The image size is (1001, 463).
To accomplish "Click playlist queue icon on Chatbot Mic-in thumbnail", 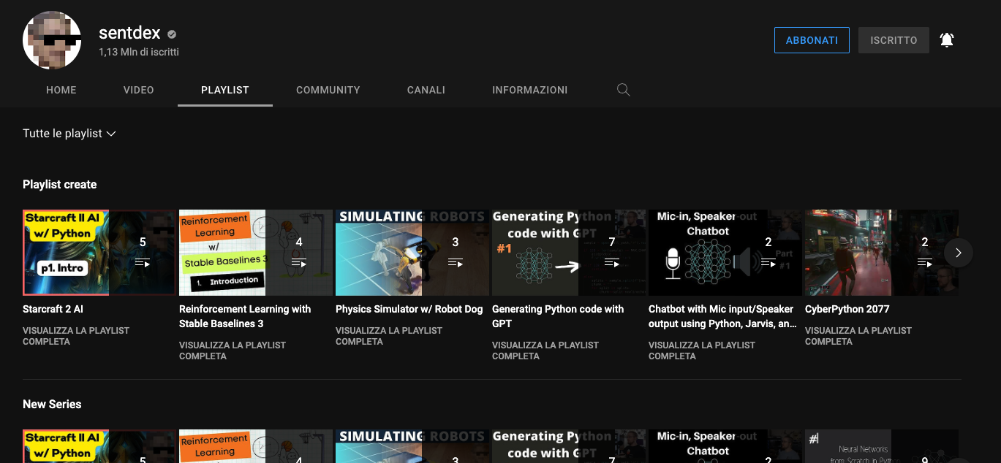I will (768, 263).
